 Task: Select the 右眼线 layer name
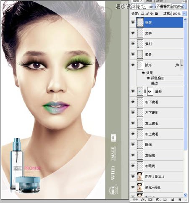[x=150, y=166]
